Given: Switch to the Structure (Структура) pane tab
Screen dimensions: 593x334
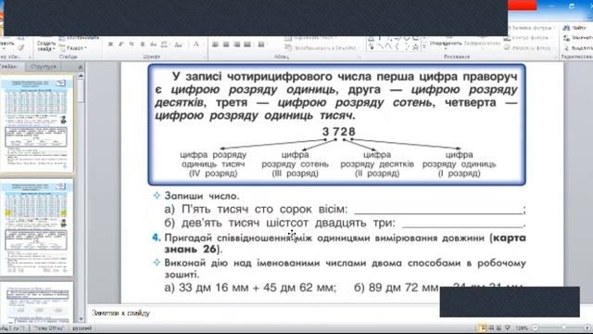Looking at the screenshot, I should [x=44, y=66].
